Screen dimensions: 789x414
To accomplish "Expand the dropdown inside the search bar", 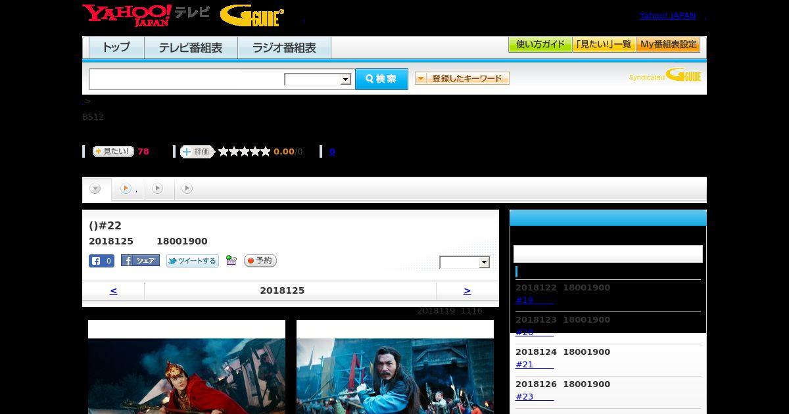I will point(318,80).
